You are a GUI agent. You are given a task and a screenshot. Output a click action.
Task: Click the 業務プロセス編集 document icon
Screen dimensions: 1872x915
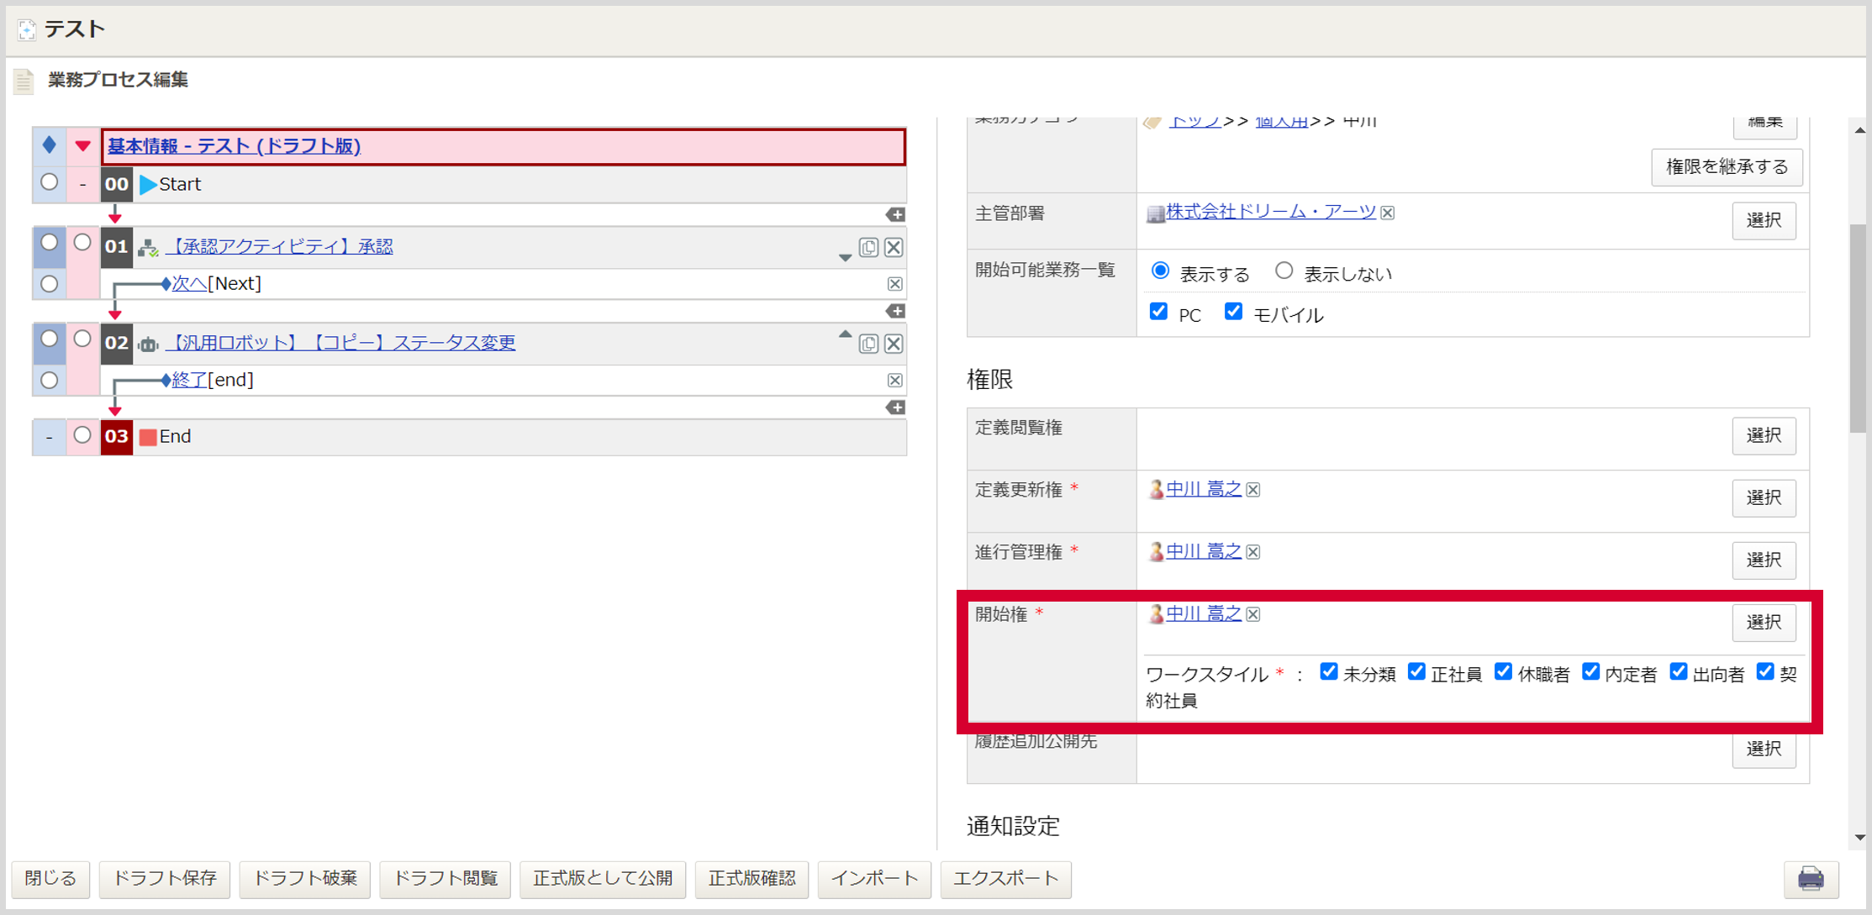click(x=24, y=81)
